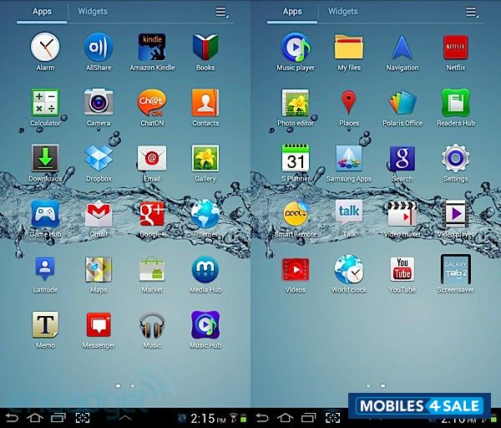Tap the Back button on left screen

coord(12,418)
